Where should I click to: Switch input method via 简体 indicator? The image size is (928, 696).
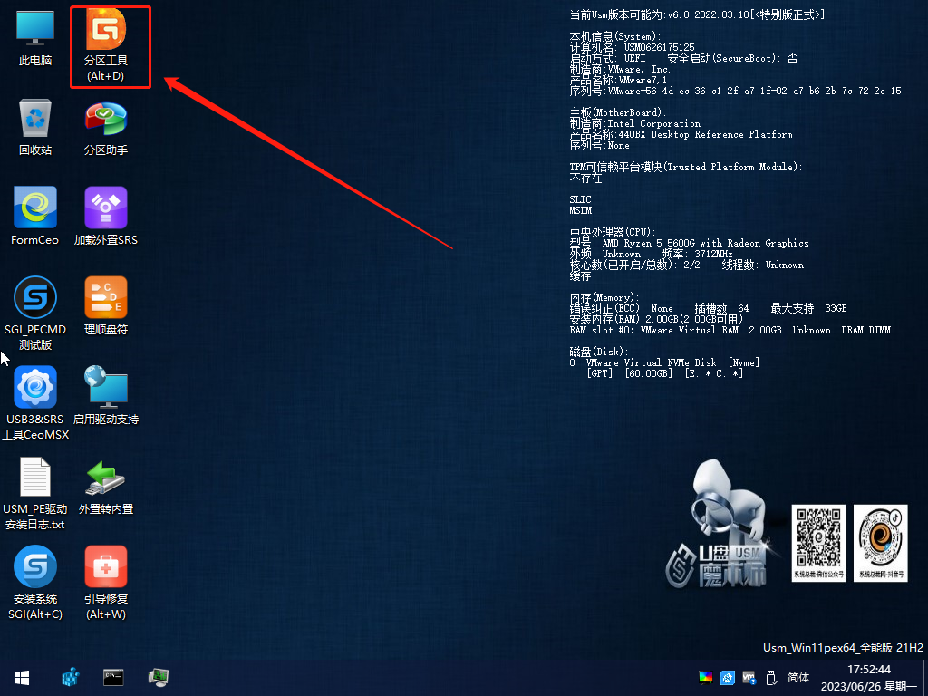click(x=798, y=678)
